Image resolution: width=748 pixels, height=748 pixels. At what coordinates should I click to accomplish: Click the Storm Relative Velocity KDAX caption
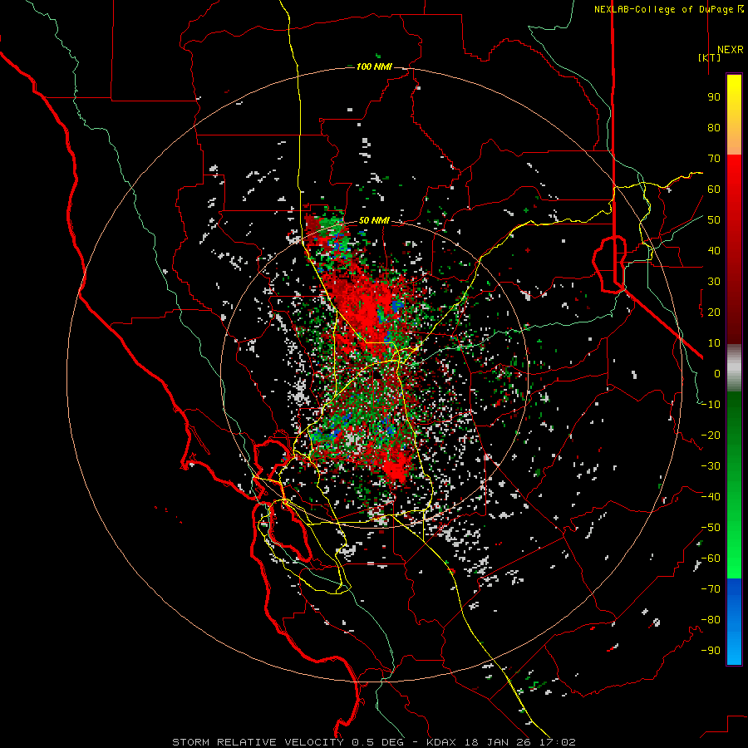point(374,742)
